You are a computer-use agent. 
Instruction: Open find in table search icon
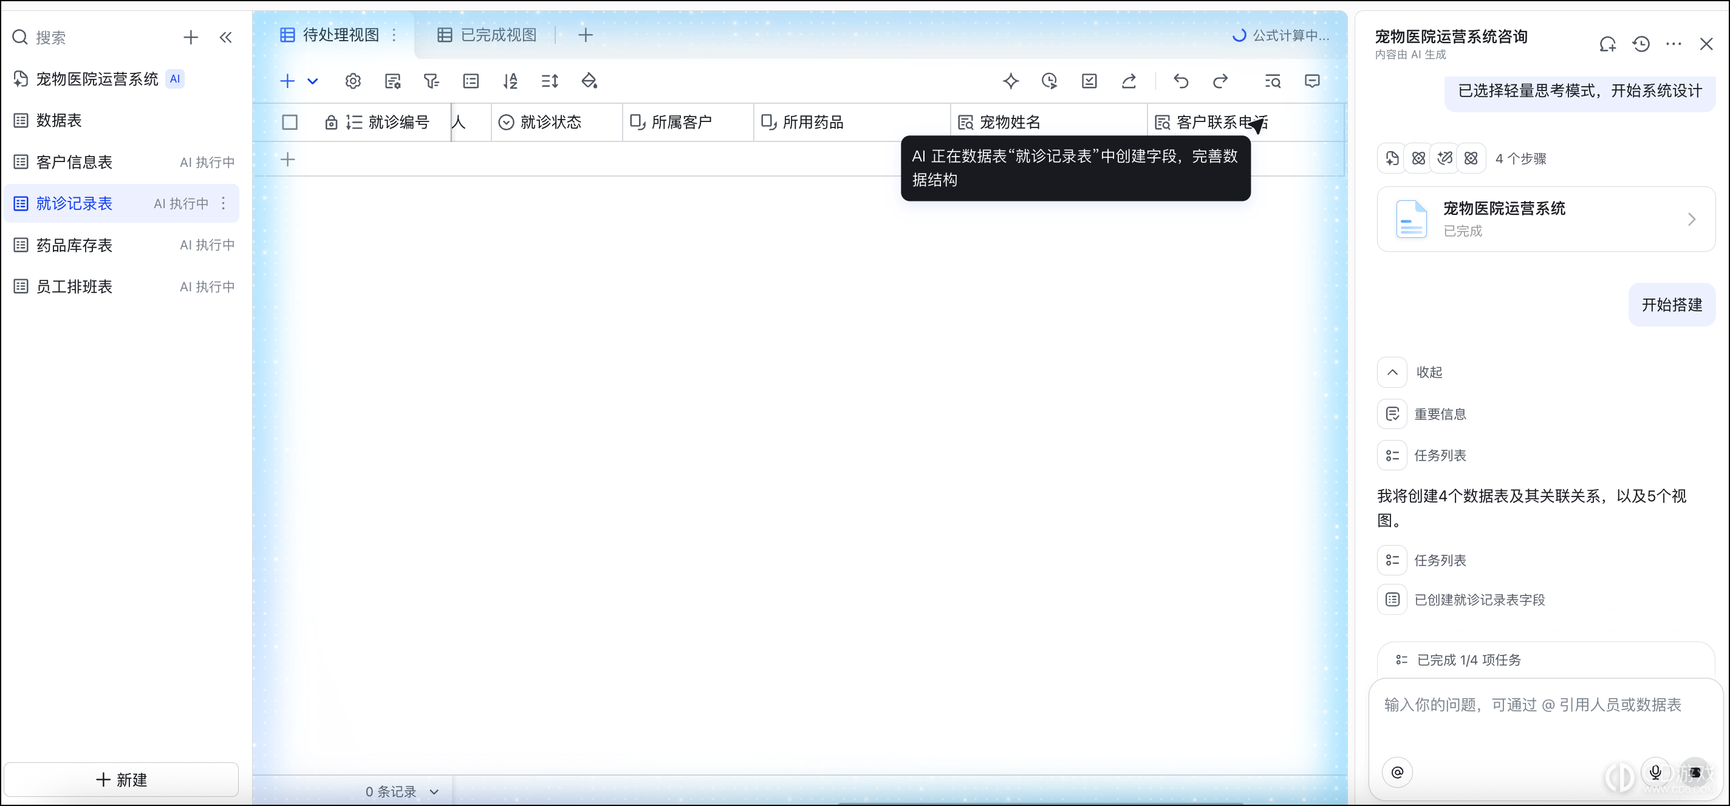[x=1273, y=81]
